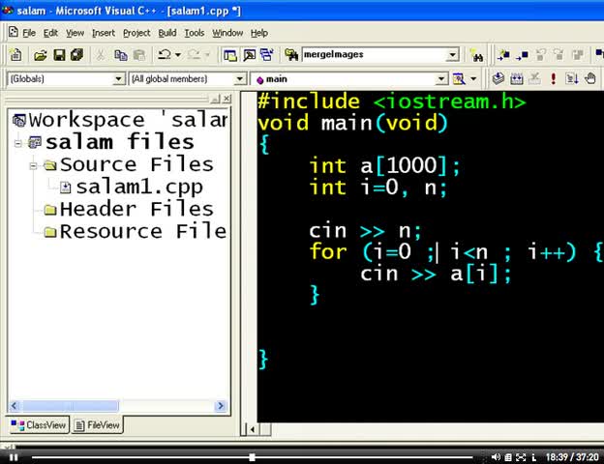The width and height of the screenshot is (604, 464).
Task: Switch to the FileView tab
Action: coord(97,425)
